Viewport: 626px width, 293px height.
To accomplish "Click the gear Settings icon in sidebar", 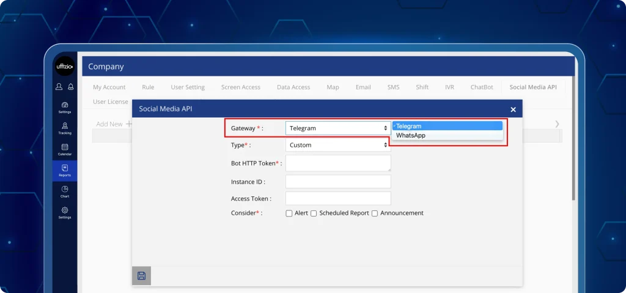I will 65,212.
